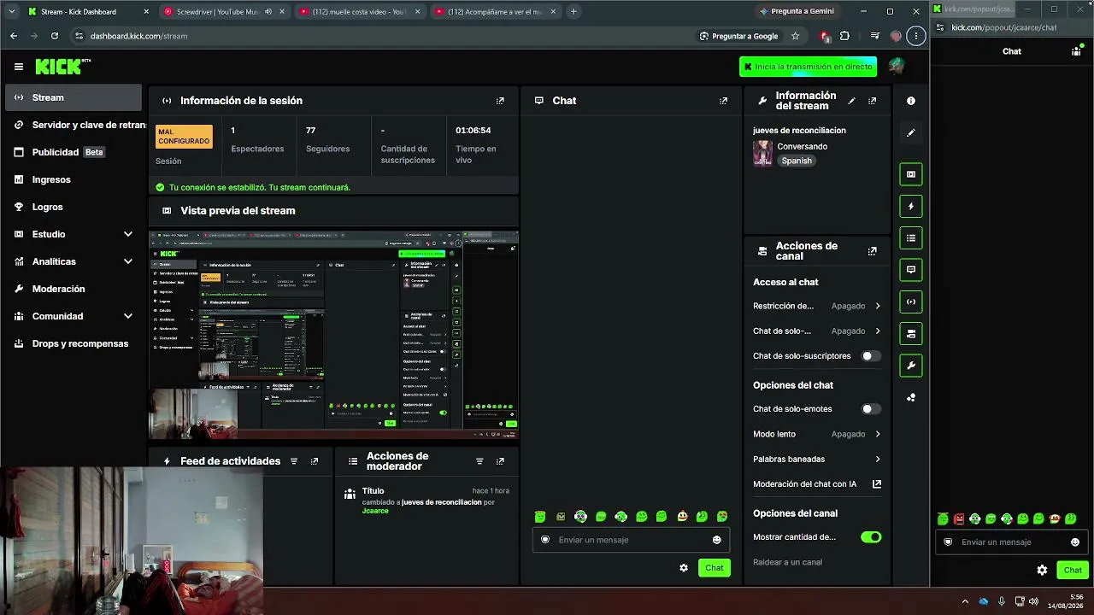Toggle the session info broadcast widget in right rail

pyautogui.click(x=911, y=302)
